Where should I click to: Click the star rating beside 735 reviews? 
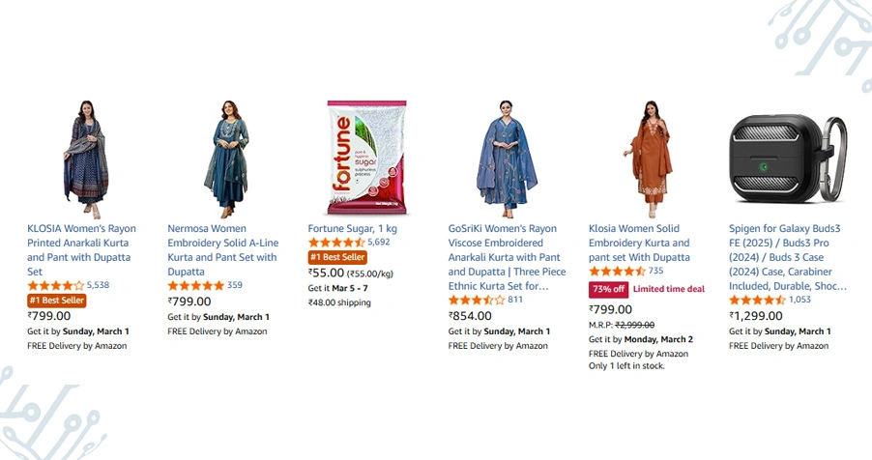pos(617,272)
